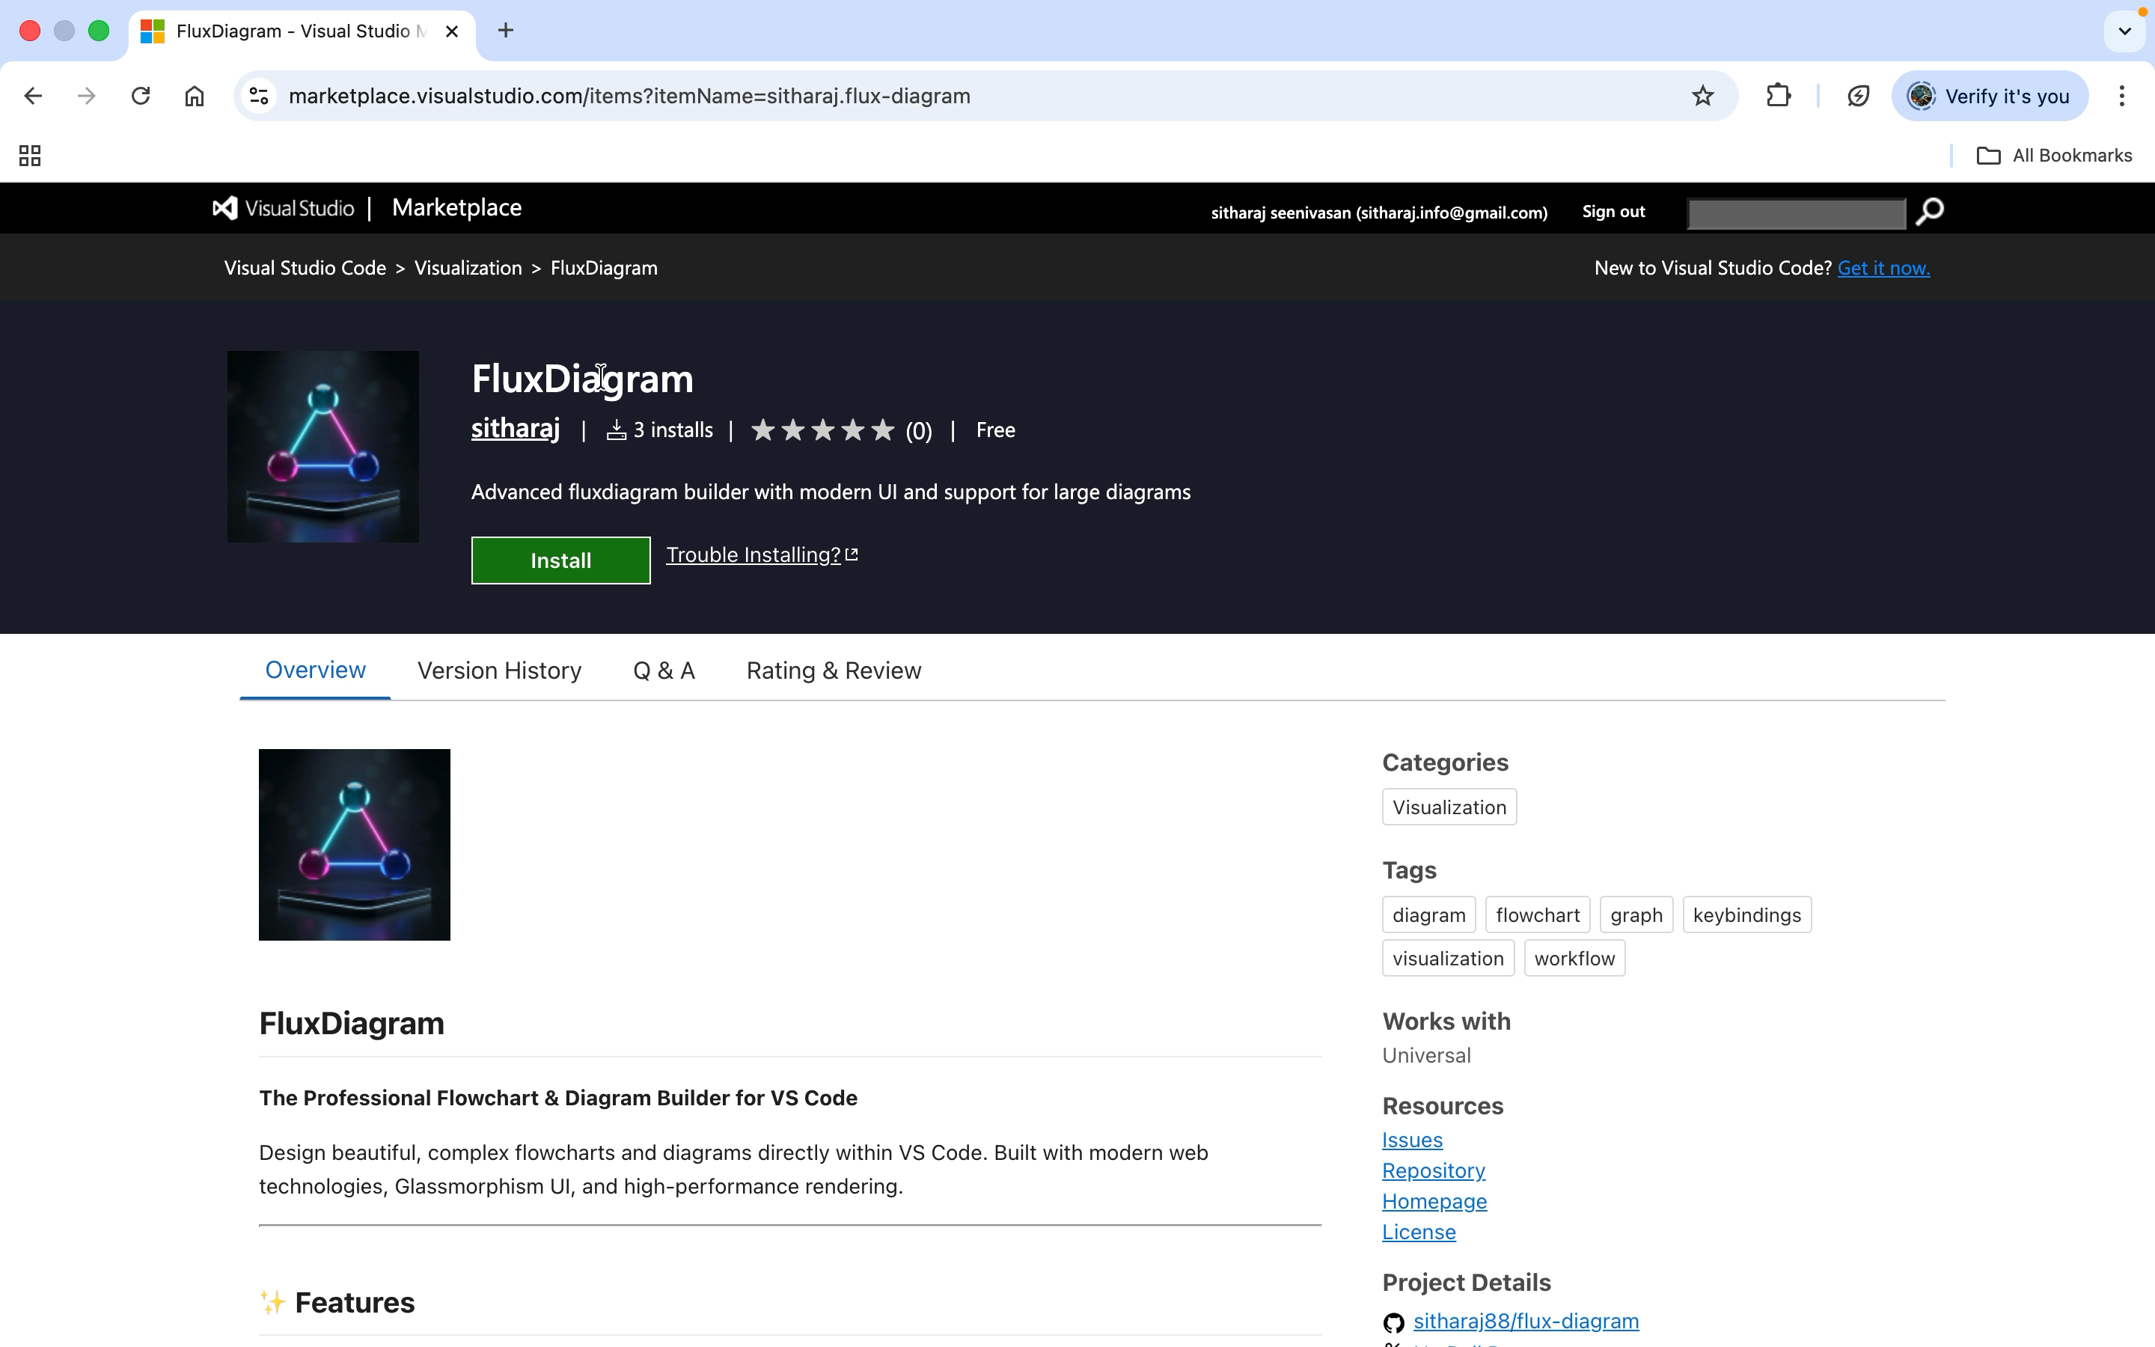Click the Visual Studio logo
The height and width of the screenshot is (1347, 2155).
point(283,209)
